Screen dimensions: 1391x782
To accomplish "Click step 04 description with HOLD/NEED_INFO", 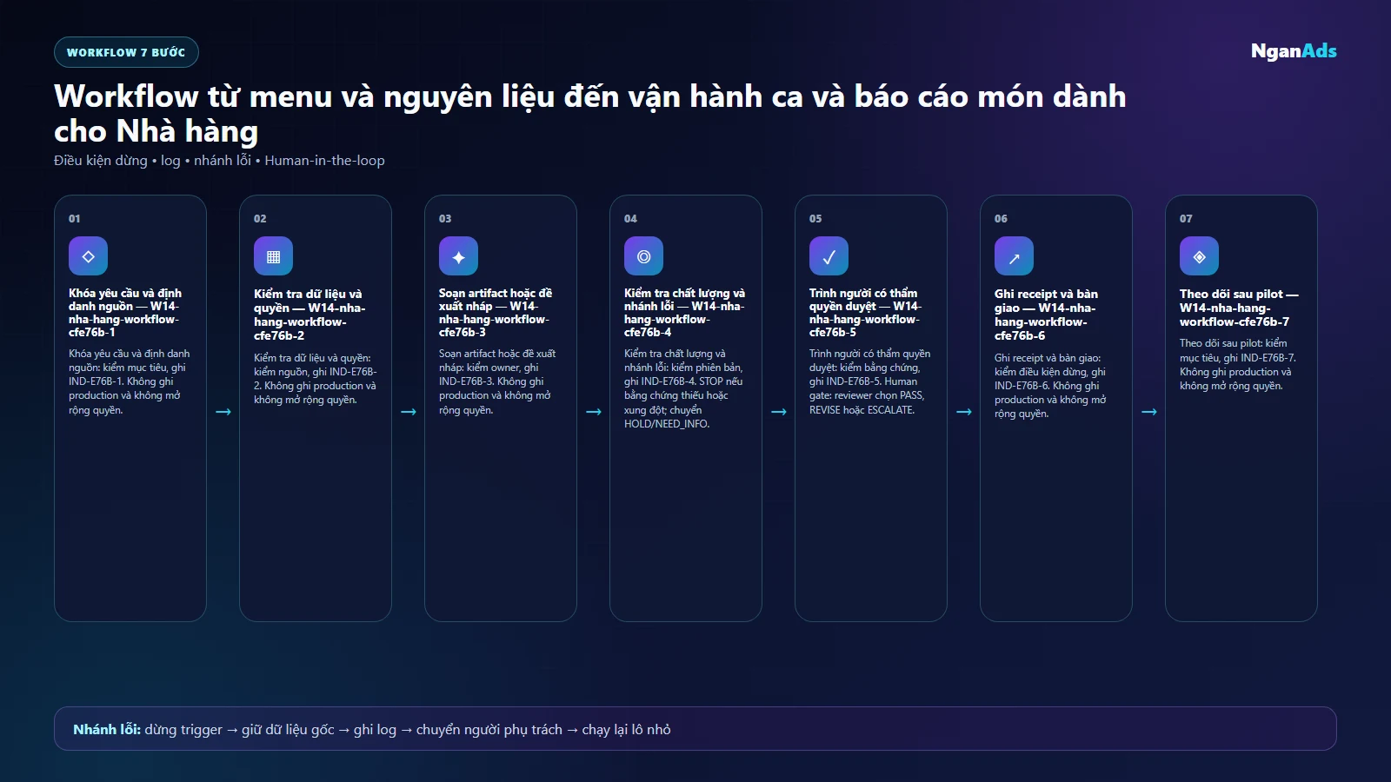I will coord(684,388).
